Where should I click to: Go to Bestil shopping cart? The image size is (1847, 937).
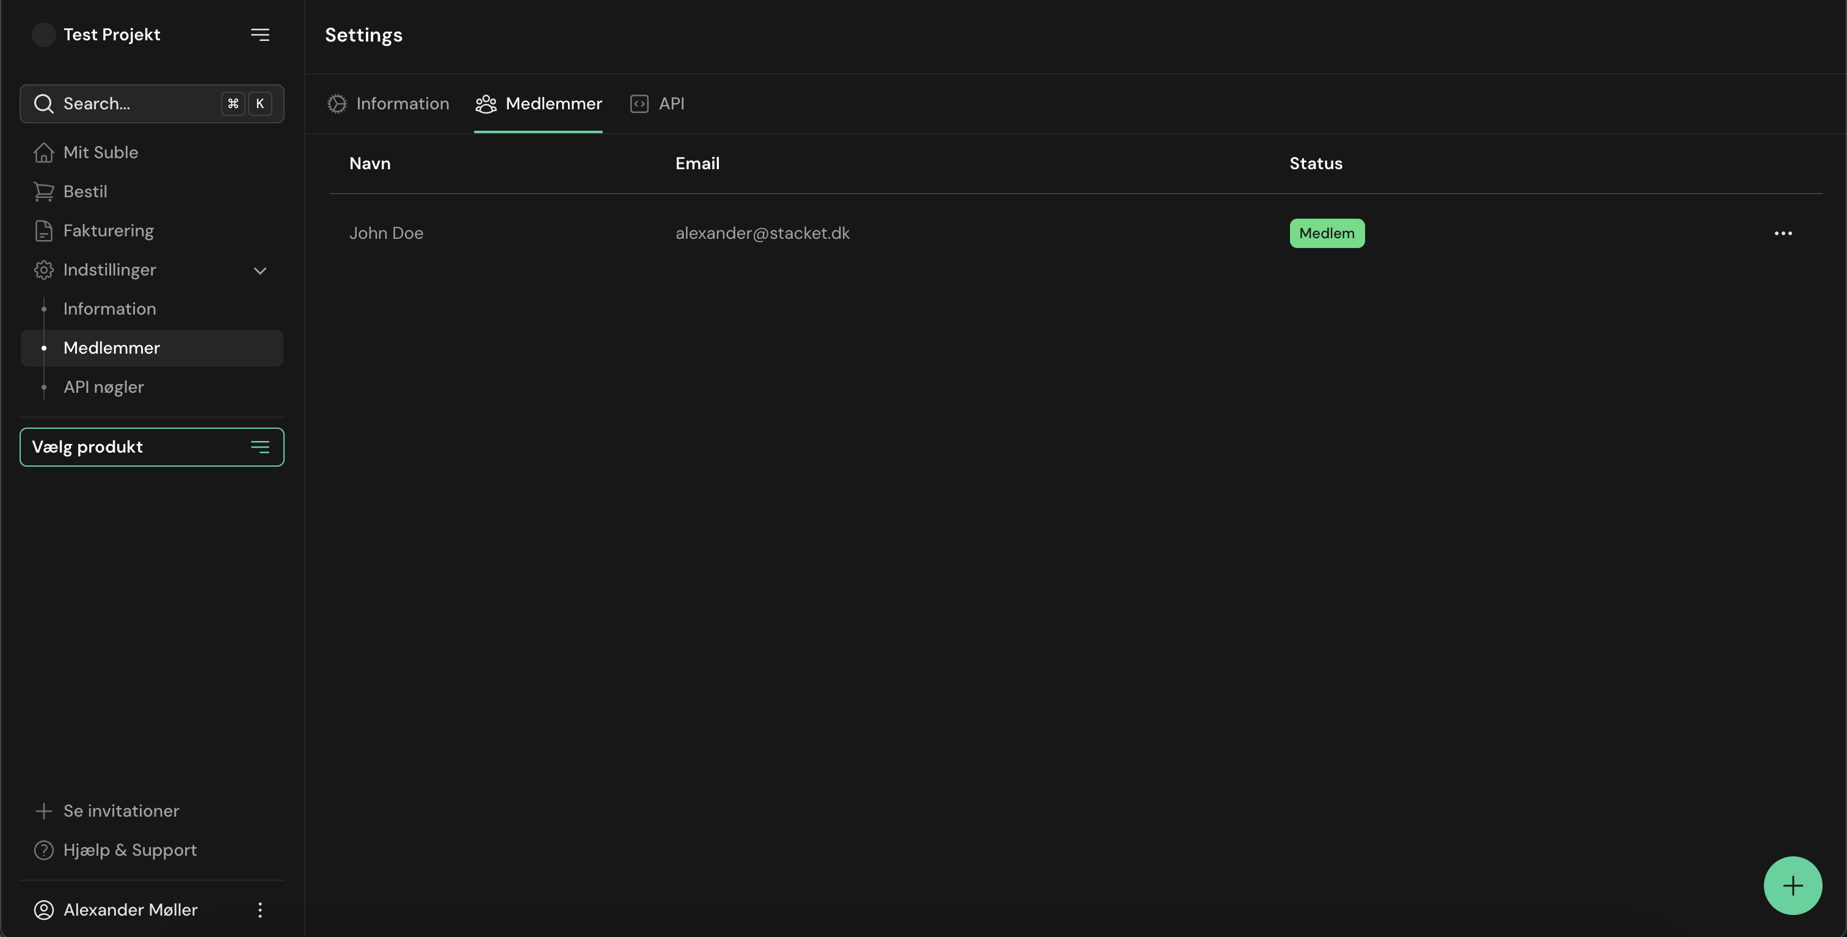[85, 191]
